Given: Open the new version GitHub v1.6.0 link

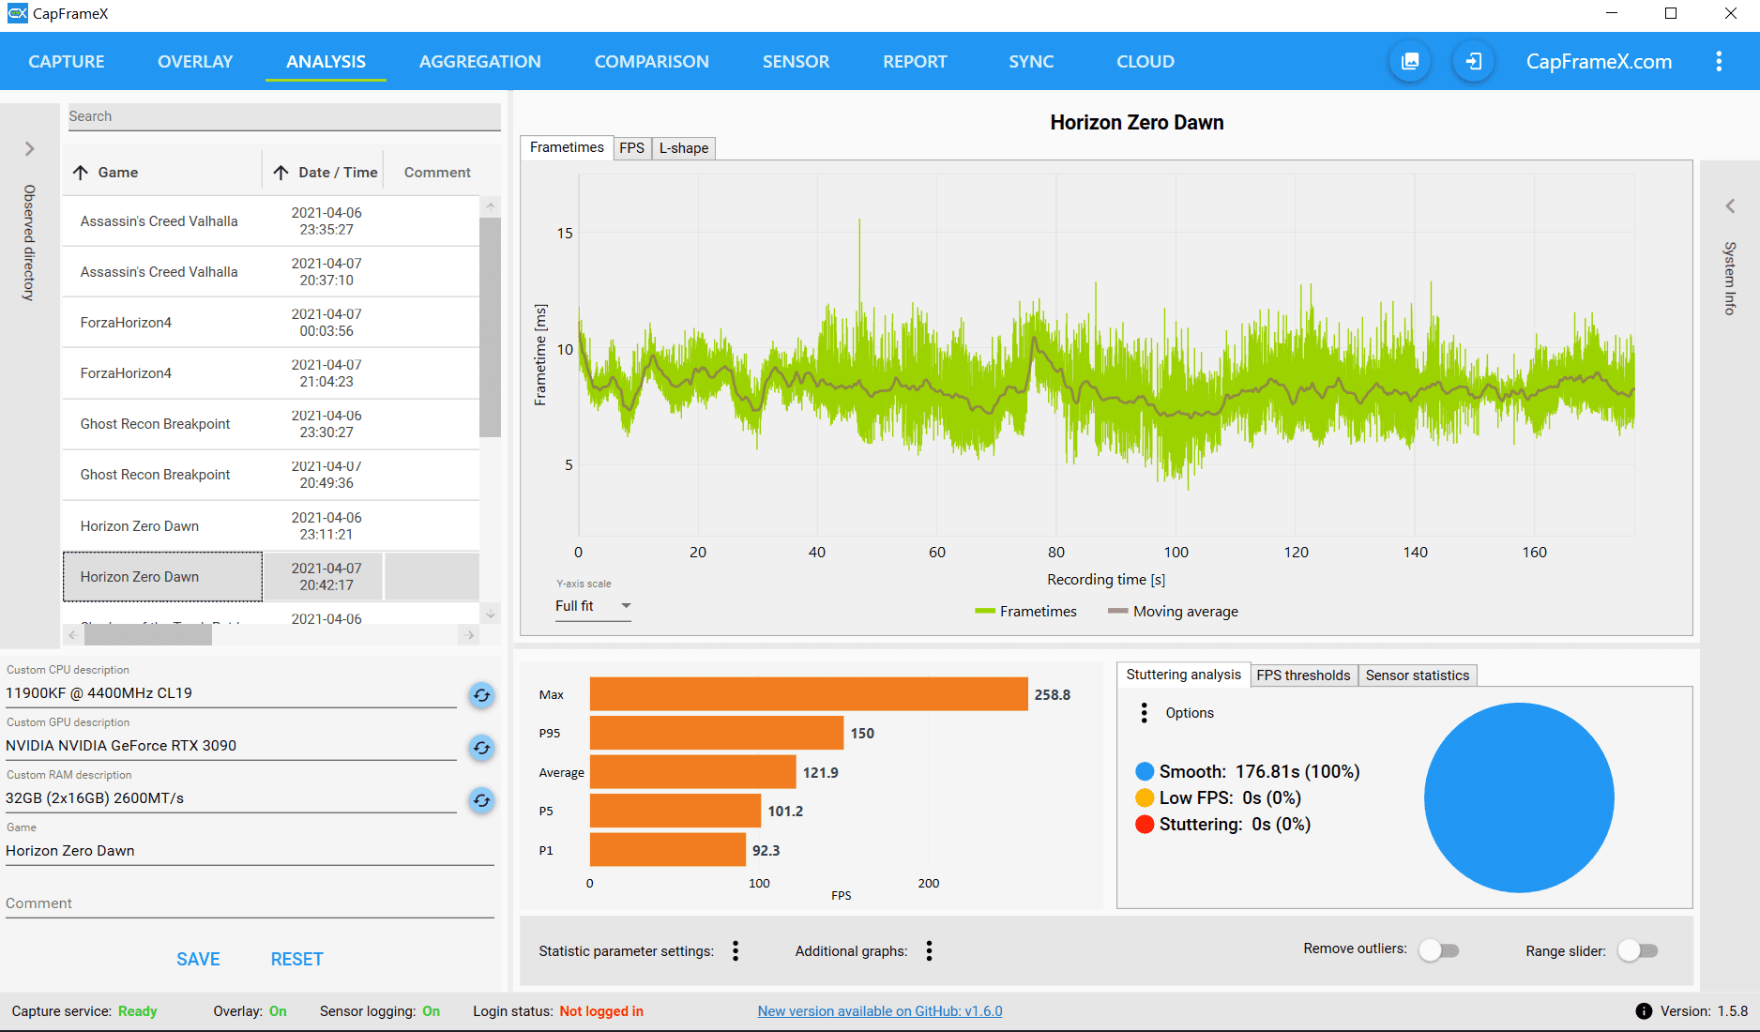Looking at the screenshot, I should click(x=880, y=1011).
